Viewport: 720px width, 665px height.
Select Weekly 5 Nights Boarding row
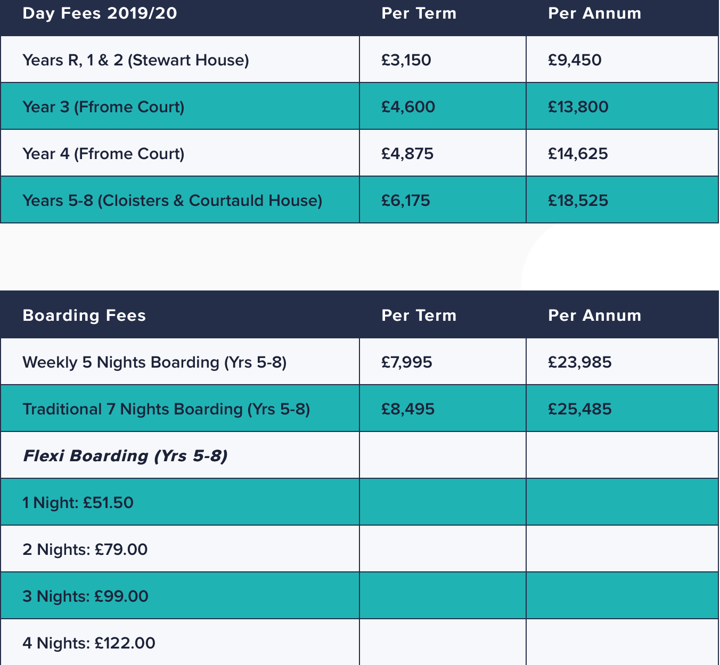[359, 362]
